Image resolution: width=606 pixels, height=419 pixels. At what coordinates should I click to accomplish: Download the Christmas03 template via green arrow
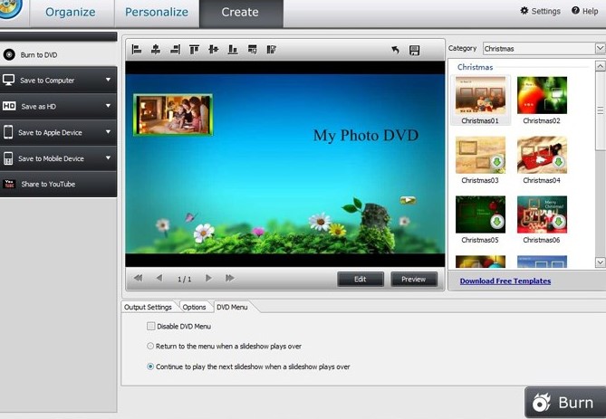pos(497,162)
